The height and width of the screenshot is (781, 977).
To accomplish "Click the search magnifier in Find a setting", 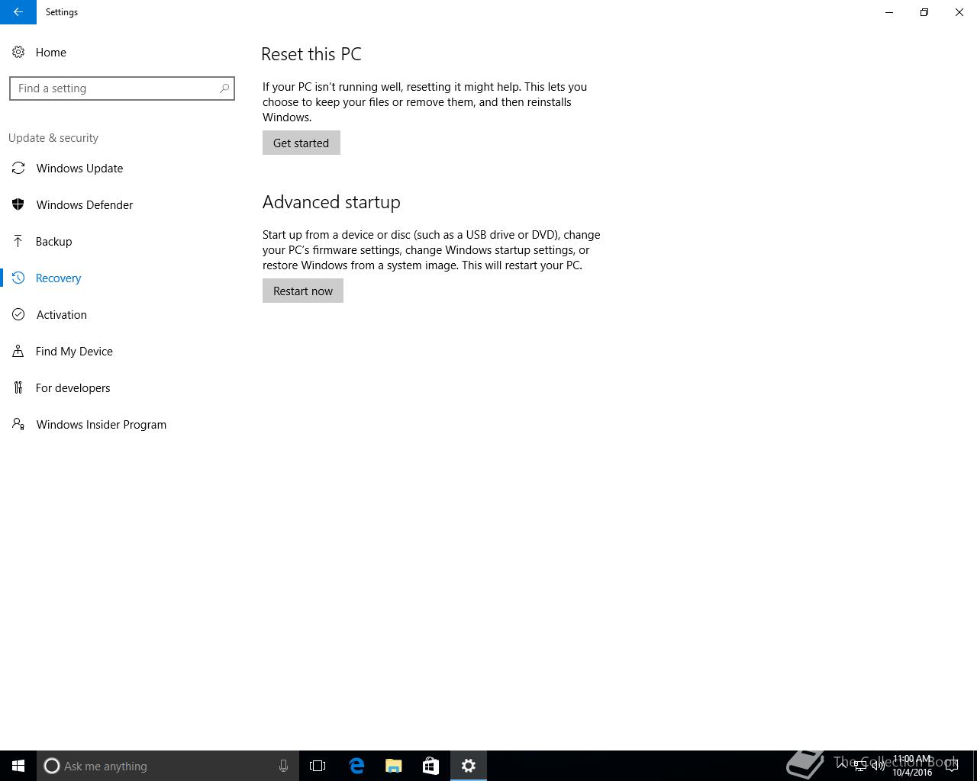I will (224, 88).
